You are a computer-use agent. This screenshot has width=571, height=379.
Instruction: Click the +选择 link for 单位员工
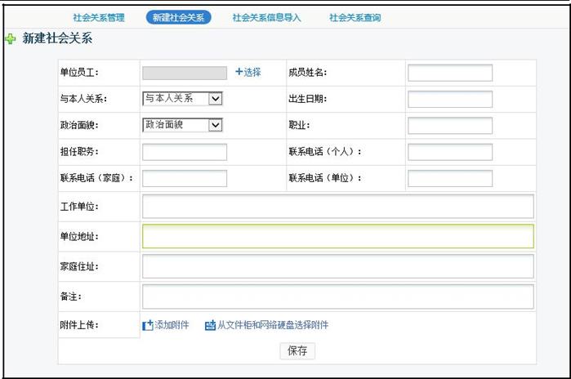pos(248,72)
